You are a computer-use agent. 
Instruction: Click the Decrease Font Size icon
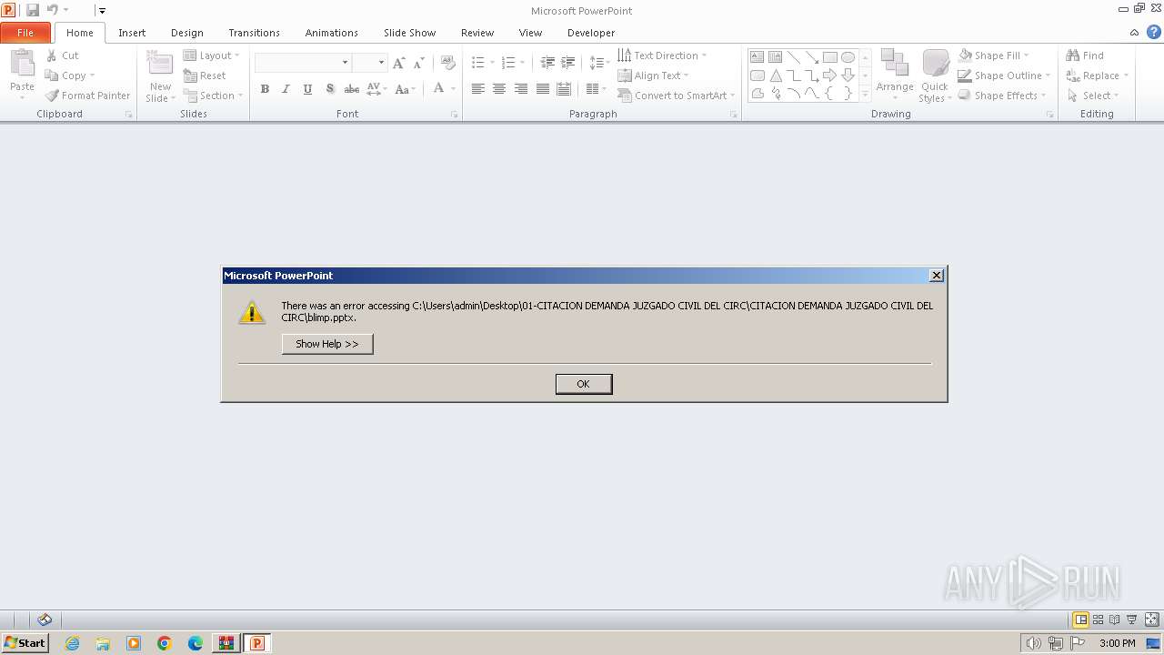418,63
